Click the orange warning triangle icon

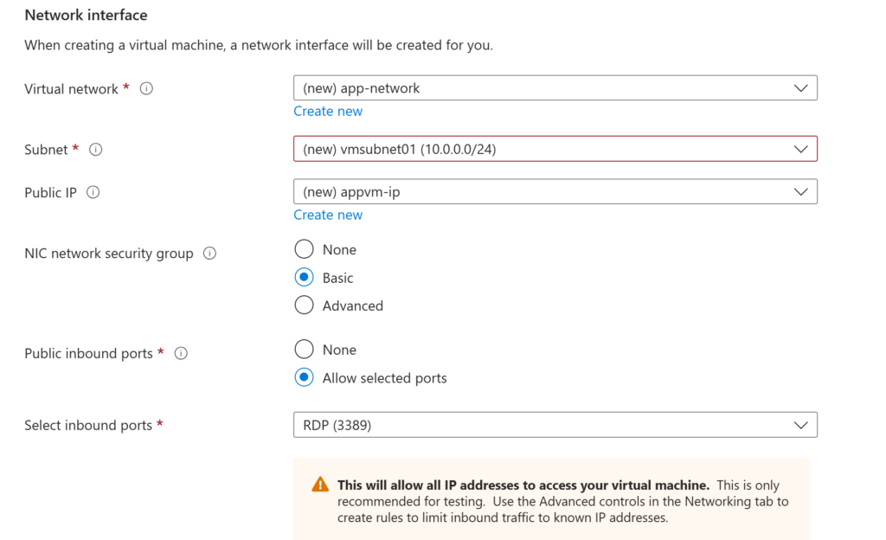pyautogui.click(x=320, y=485)
